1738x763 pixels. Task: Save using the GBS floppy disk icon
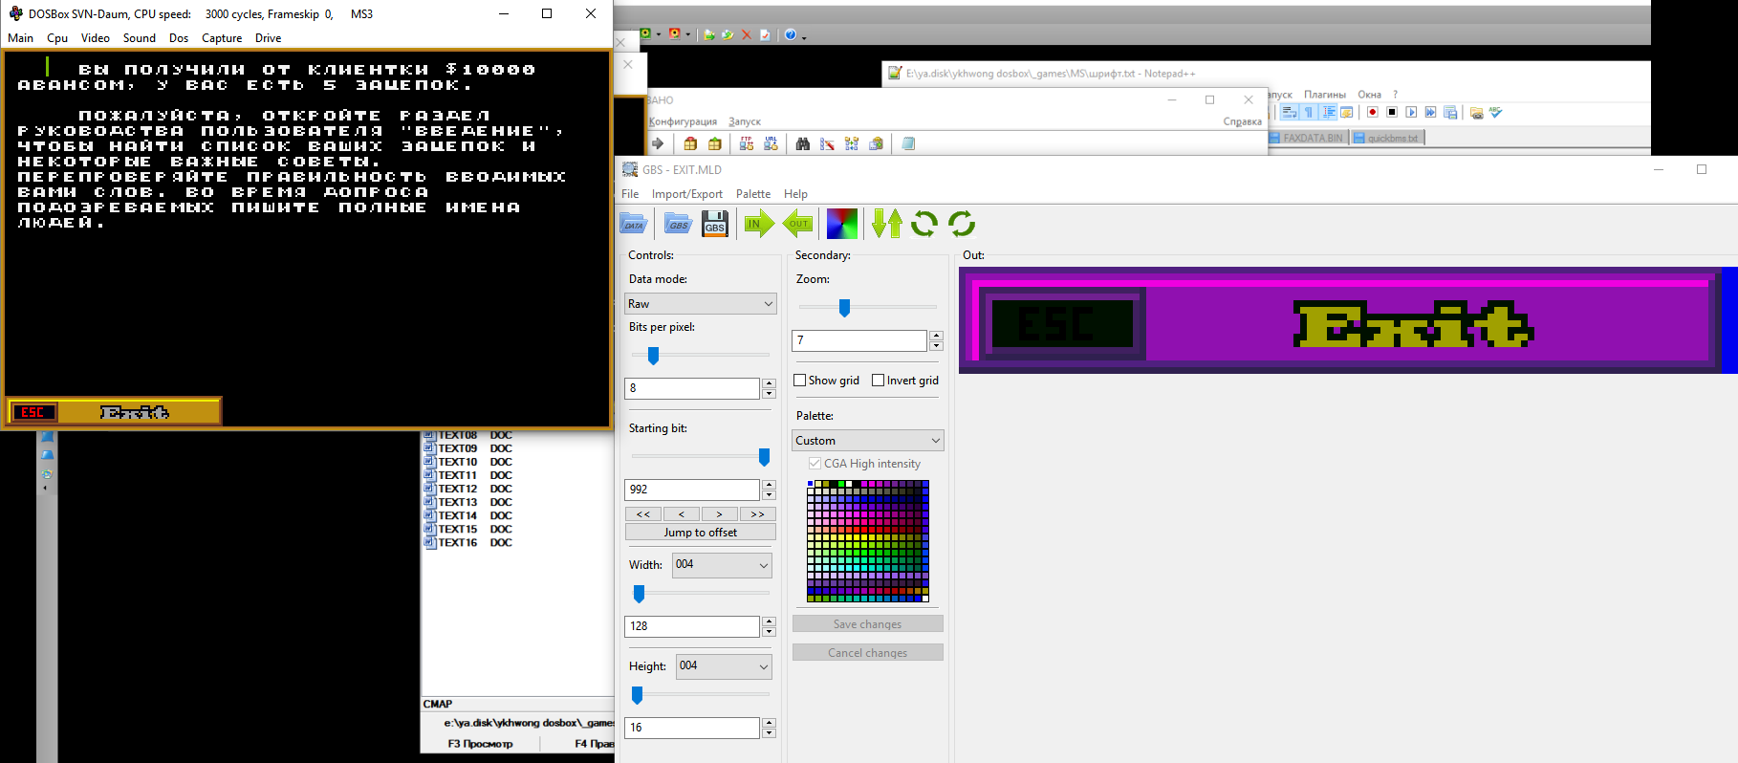[715, 225]
